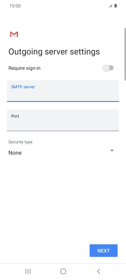The image size is (126, 280).
Task: Tap the Gmail envelope logo
Action: (14, 34)
